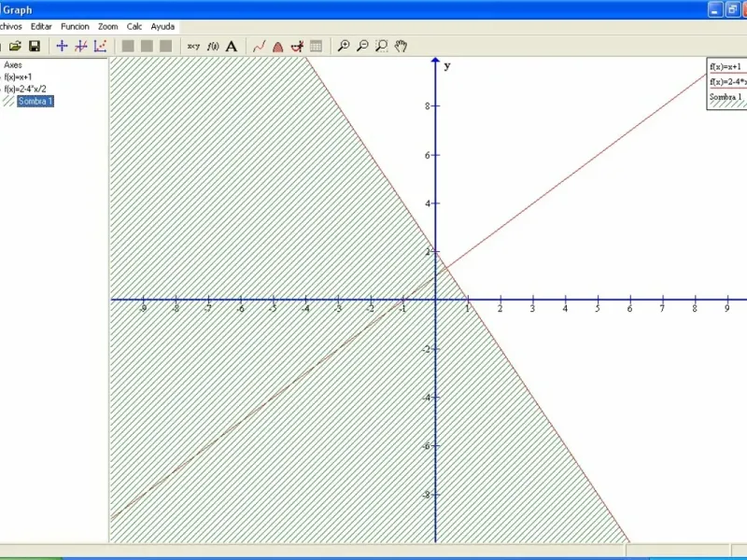Select the Insert function icon
This screenshot has height=560, width=747.
click(x=81, y=46)
